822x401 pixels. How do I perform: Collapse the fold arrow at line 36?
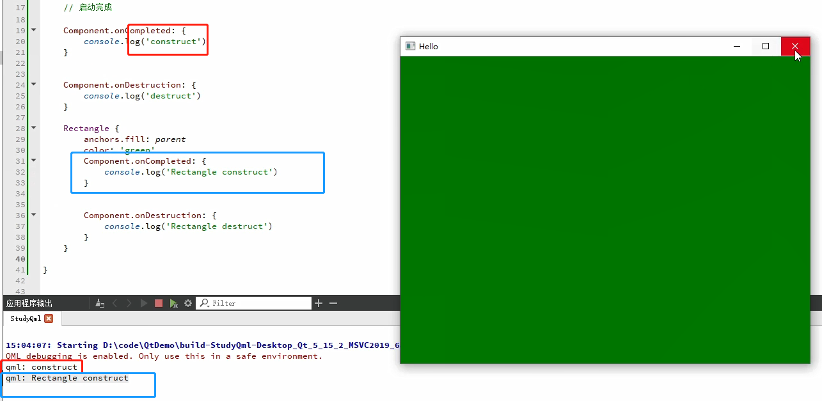tap(34, 215)
